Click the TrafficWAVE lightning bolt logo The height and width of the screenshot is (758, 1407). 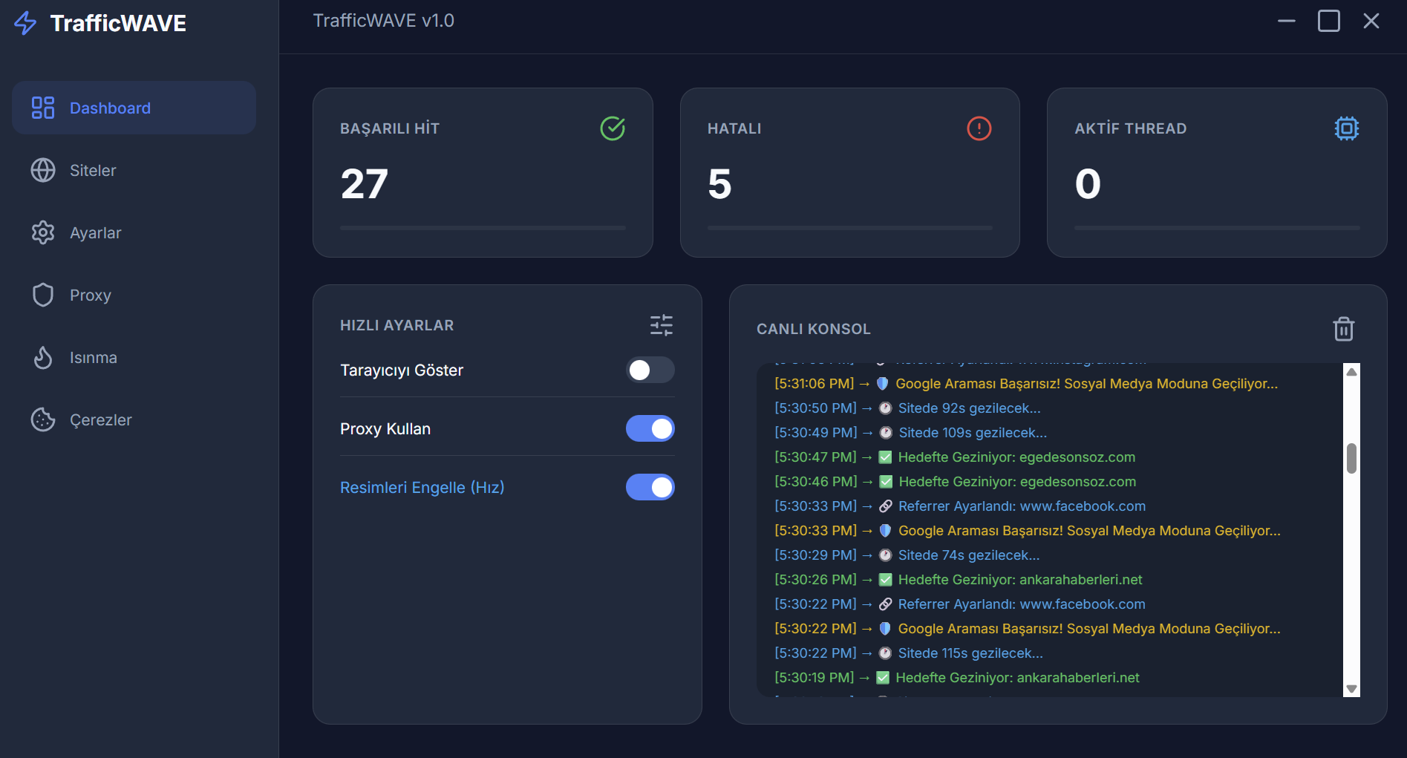pos(25,23)
